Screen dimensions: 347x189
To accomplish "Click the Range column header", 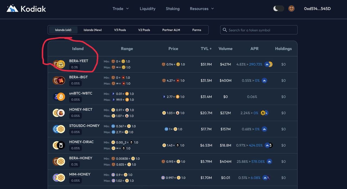I will pos(127,48).
